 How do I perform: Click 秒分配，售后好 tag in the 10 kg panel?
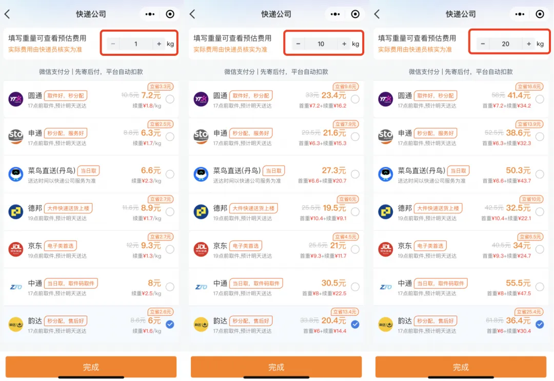point(251,321)
